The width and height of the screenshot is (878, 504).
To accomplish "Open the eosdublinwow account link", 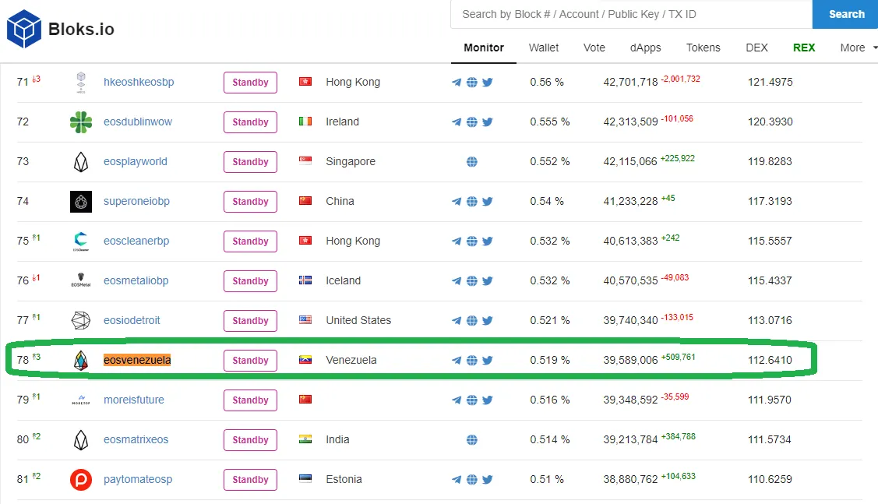I will pyautogui.click(x=138, y=122).
